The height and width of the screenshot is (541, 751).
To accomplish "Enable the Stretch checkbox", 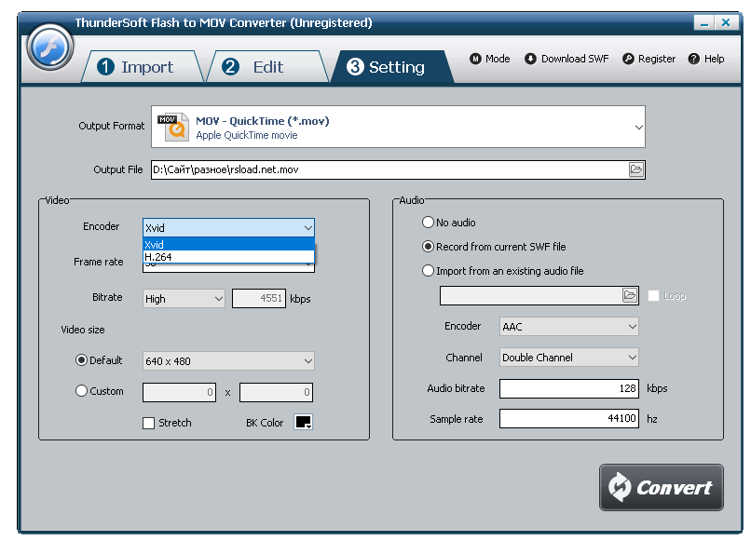I will click(x=148, y=423).
